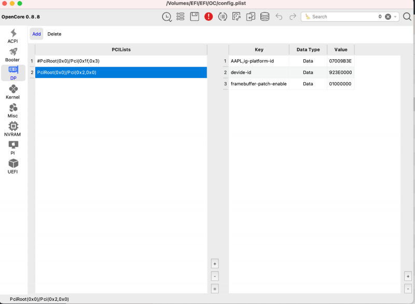Select the framebuffer-patch-enable key cell
The height and width of the screenshot is (304, 415).
pyautogui.click(x=259, y=84)
